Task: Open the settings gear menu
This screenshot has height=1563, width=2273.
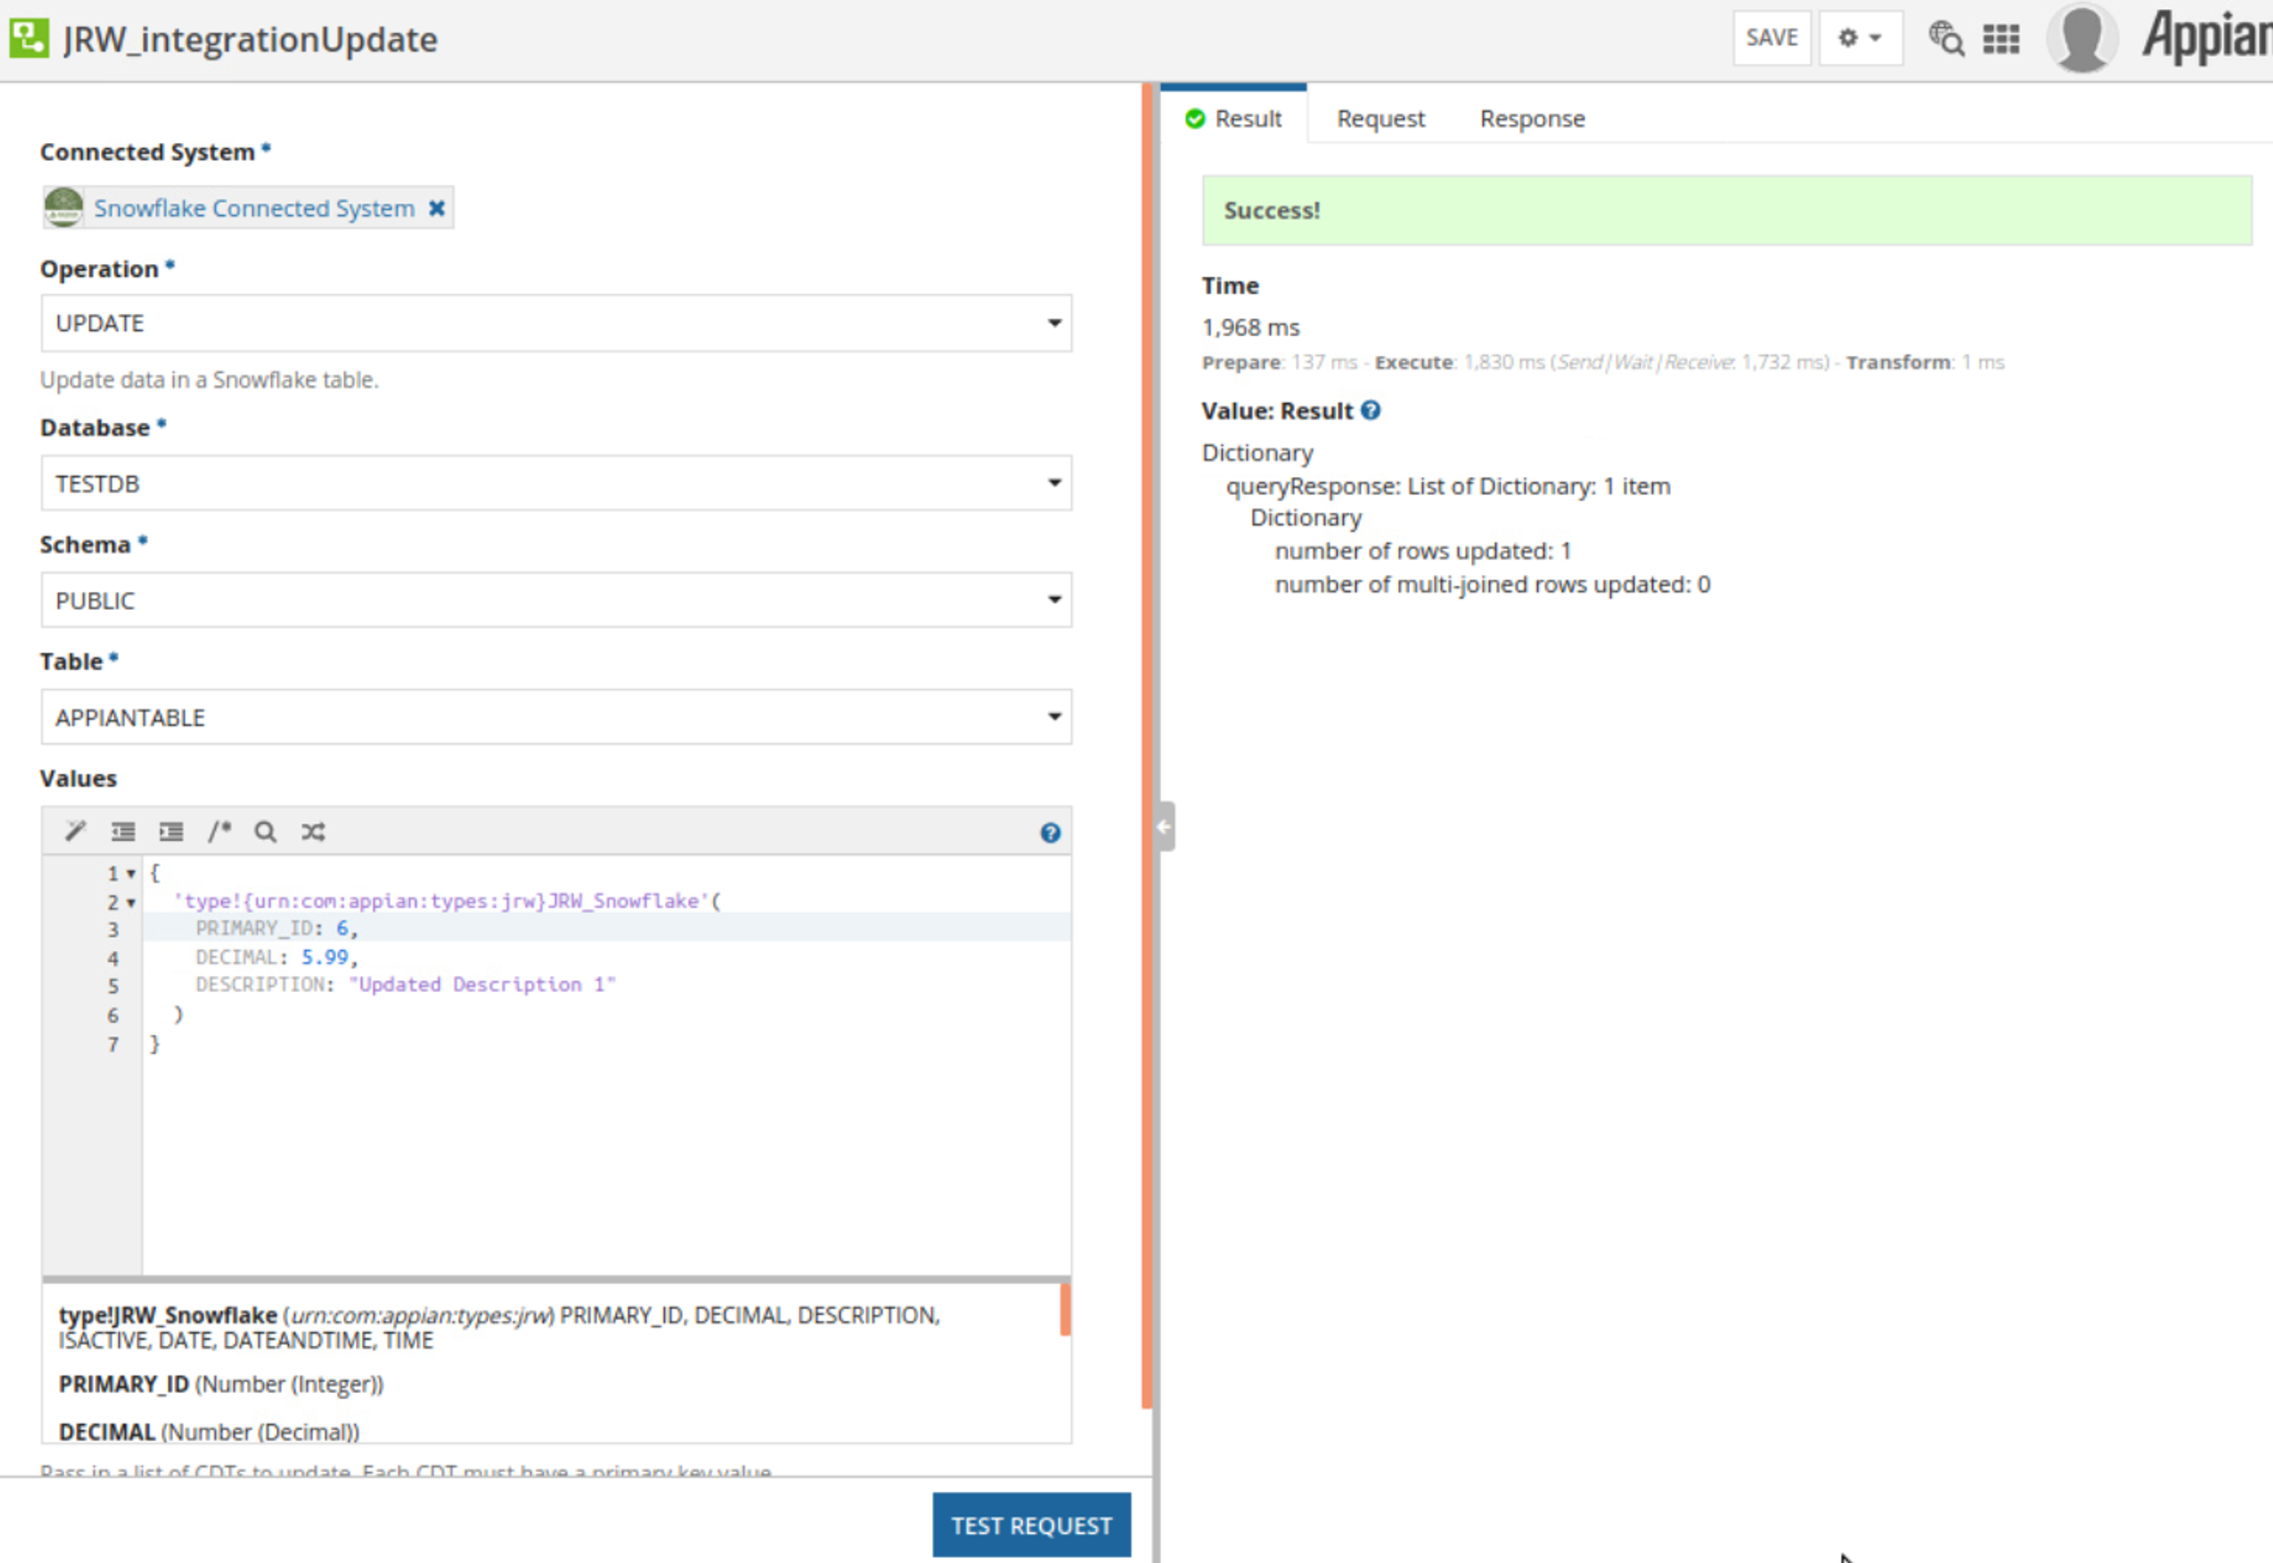Action: click(1860, 38)
